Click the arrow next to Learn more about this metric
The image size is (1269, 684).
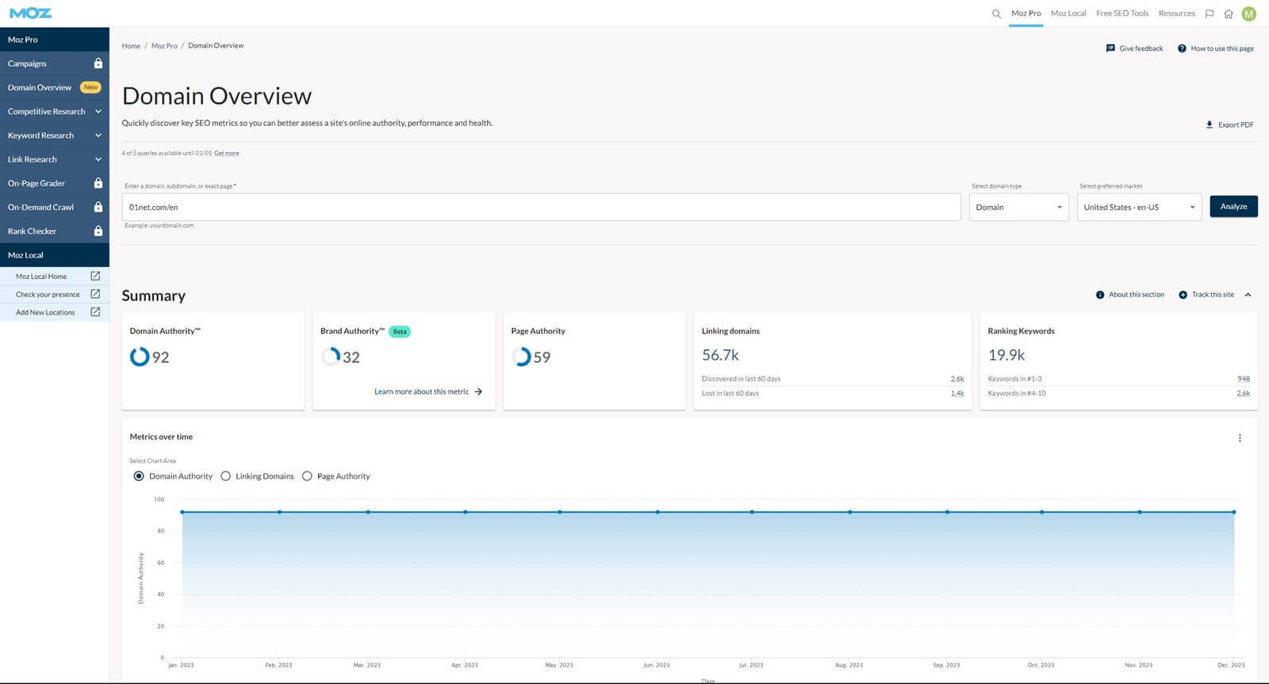(x=478, y=392)
